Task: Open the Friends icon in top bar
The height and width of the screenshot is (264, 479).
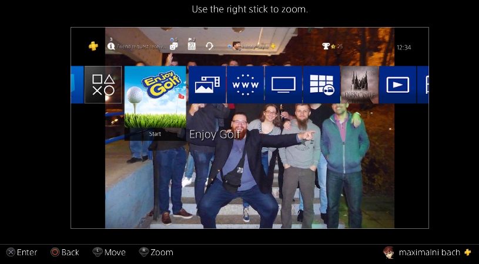Action: 173,46
